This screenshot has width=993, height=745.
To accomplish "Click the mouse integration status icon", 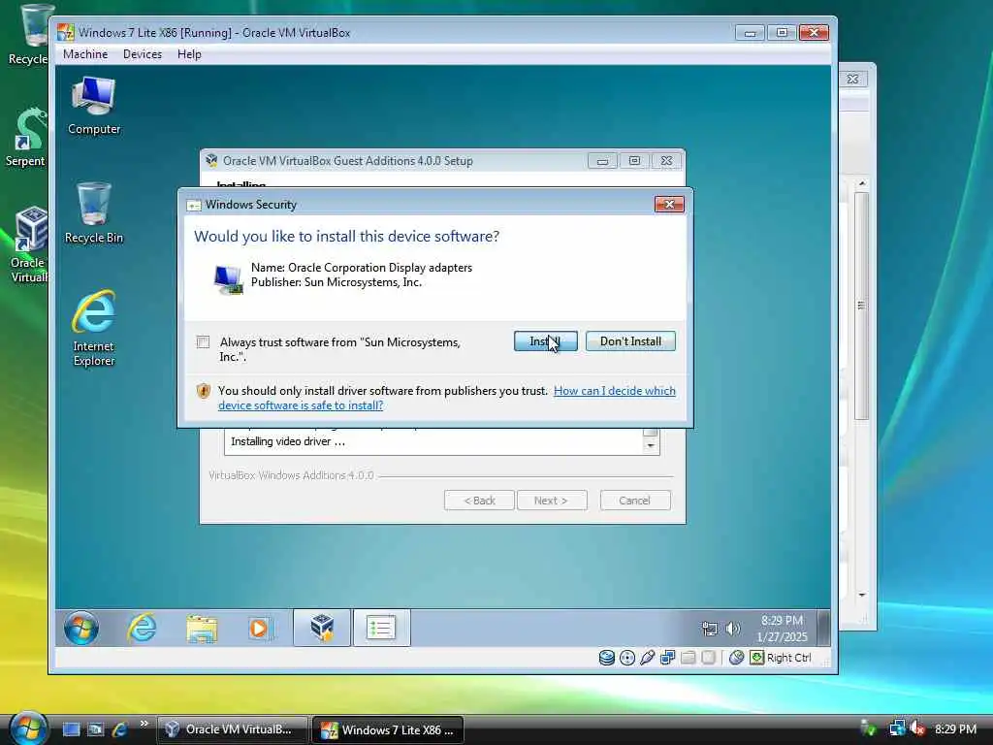I will coord(736,658).
